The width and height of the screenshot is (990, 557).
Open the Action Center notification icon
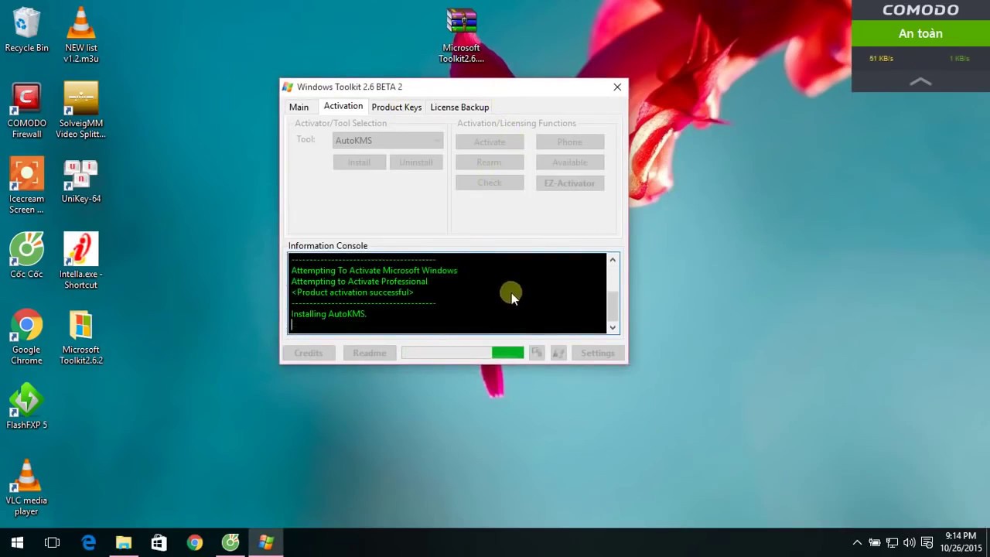(x=927, y=543)
